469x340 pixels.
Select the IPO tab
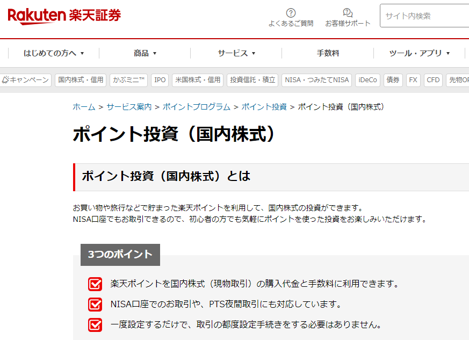(160, 80)
